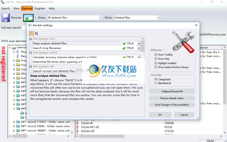Select Alphabetical sort order radio
Viewport: 227px width, 142px height.
click(x=156, y=83)
